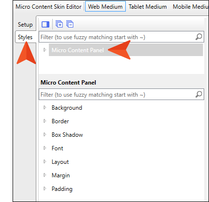Toggle the preview pane layout icon
This screenshot has width=209, height=202.
(45, 24)
